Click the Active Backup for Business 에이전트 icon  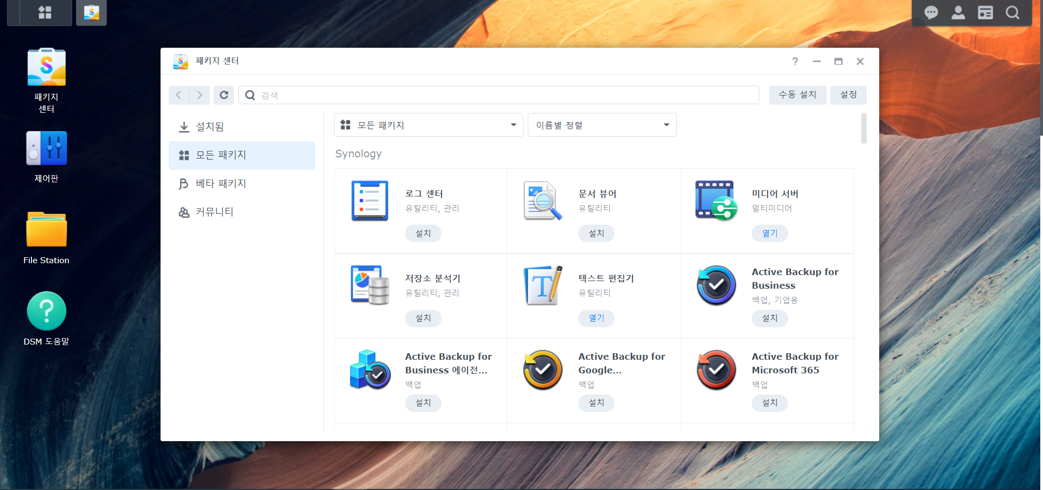tap(370, 370)
